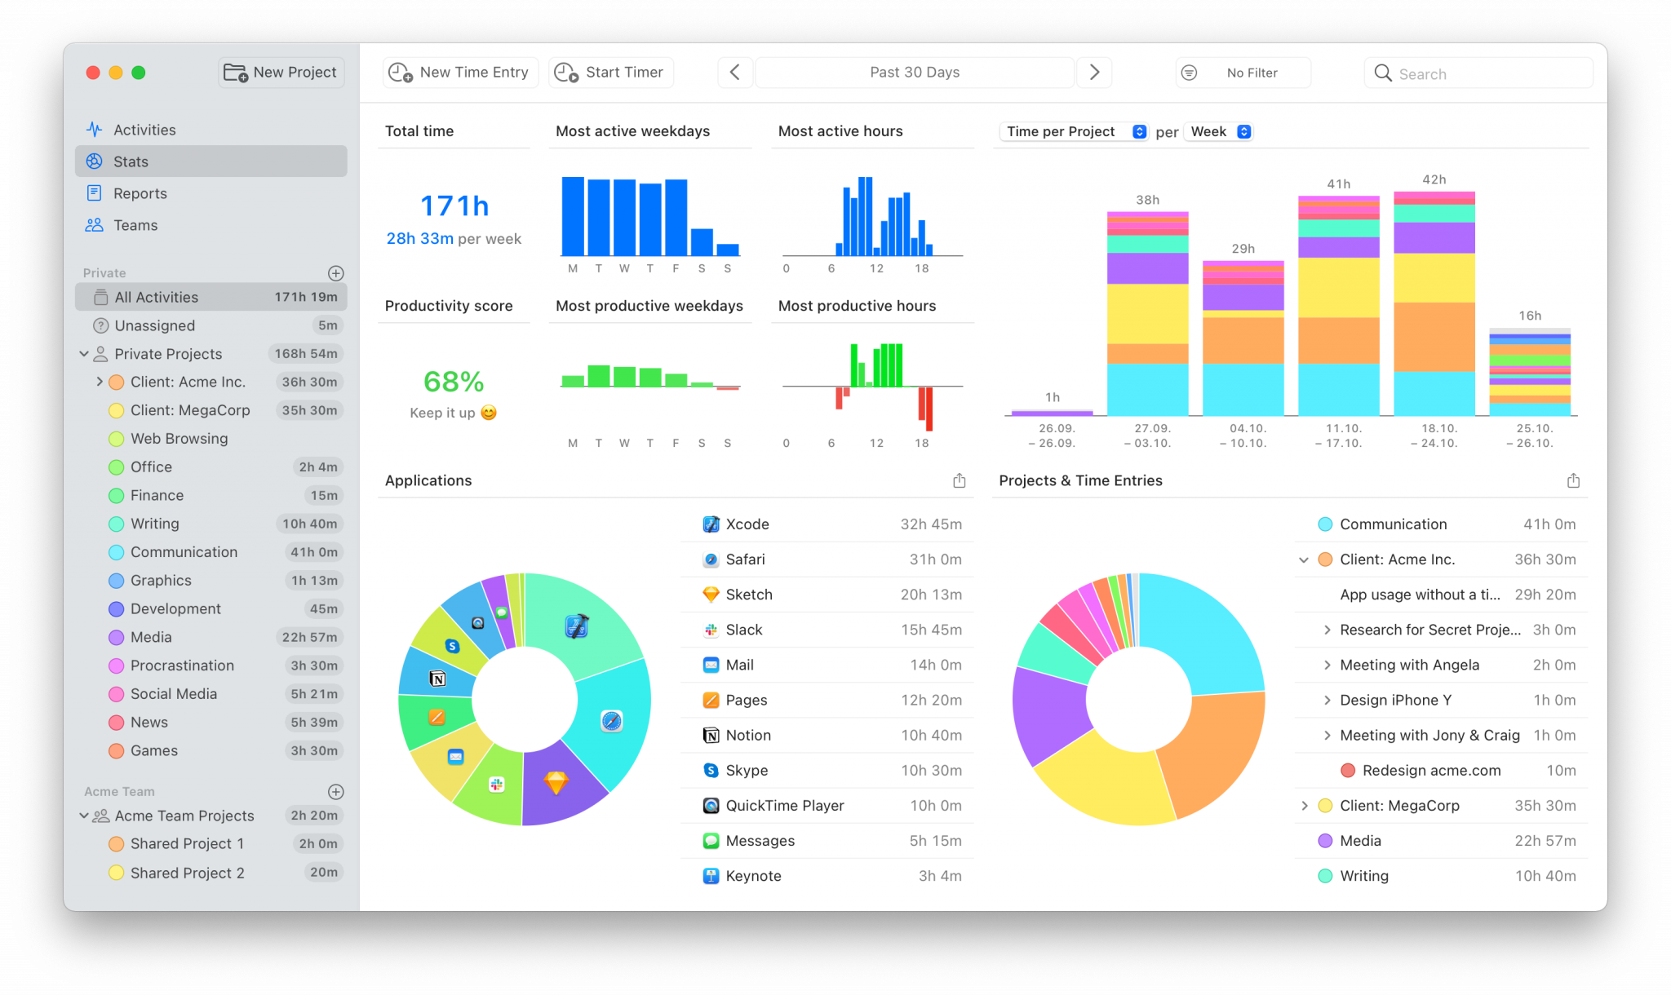
Task: Export the Applications list via its share icon
Action: 960,480
